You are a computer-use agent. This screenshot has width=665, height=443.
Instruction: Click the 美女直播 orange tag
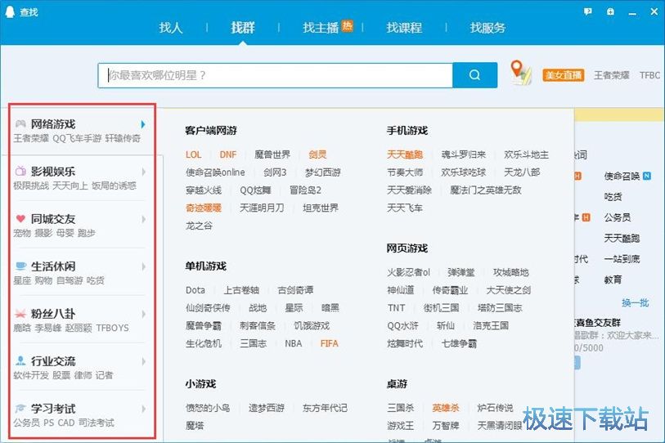tap(564, 75)
